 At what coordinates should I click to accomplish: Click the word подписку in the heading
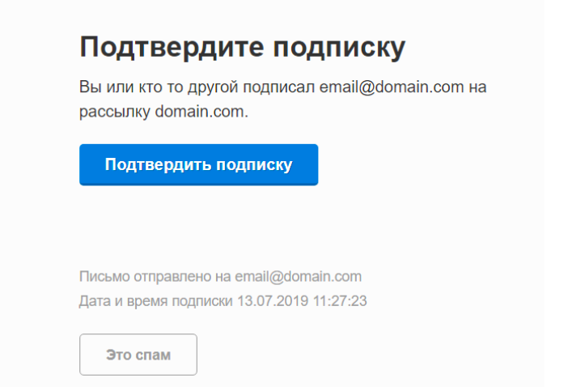(339, 49)
